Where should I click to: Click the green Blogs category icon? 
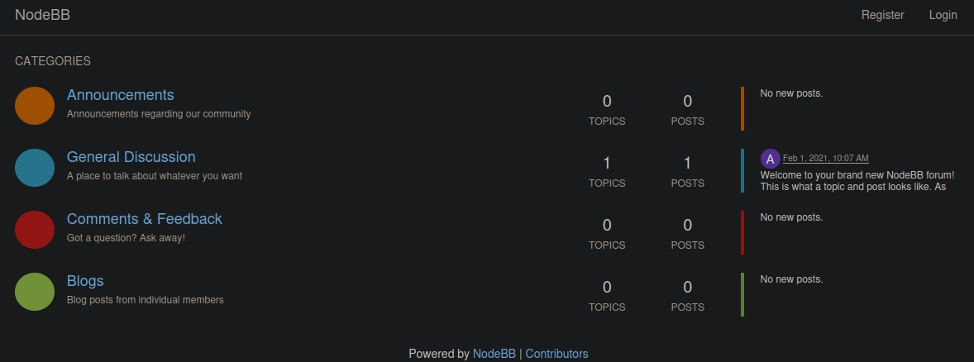[x=35, y=292]
